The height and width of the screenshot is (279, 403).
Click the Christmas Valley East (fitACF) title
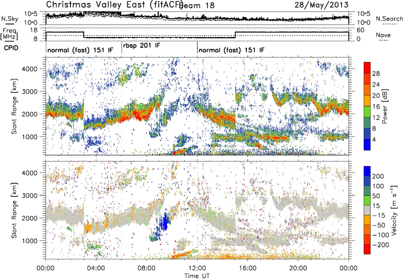(x=114, y=5)
